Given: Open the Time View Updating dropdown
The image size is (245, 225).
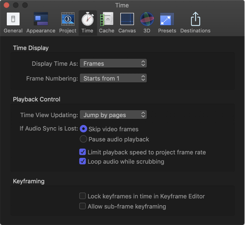Looking at the screenshot, I should (x=113, y=115).
